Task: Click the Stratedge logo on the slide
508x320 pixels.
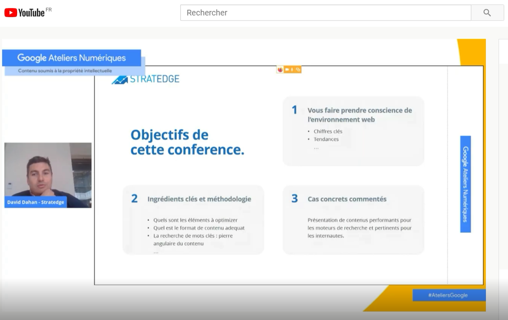Action: coord(145,79)
